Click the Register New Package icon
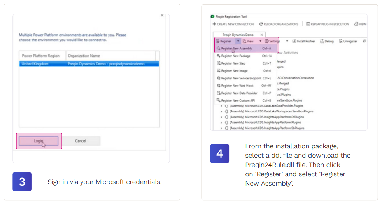Image resolution: width=382 pixels, height=207 pixels. click(219, 56)
